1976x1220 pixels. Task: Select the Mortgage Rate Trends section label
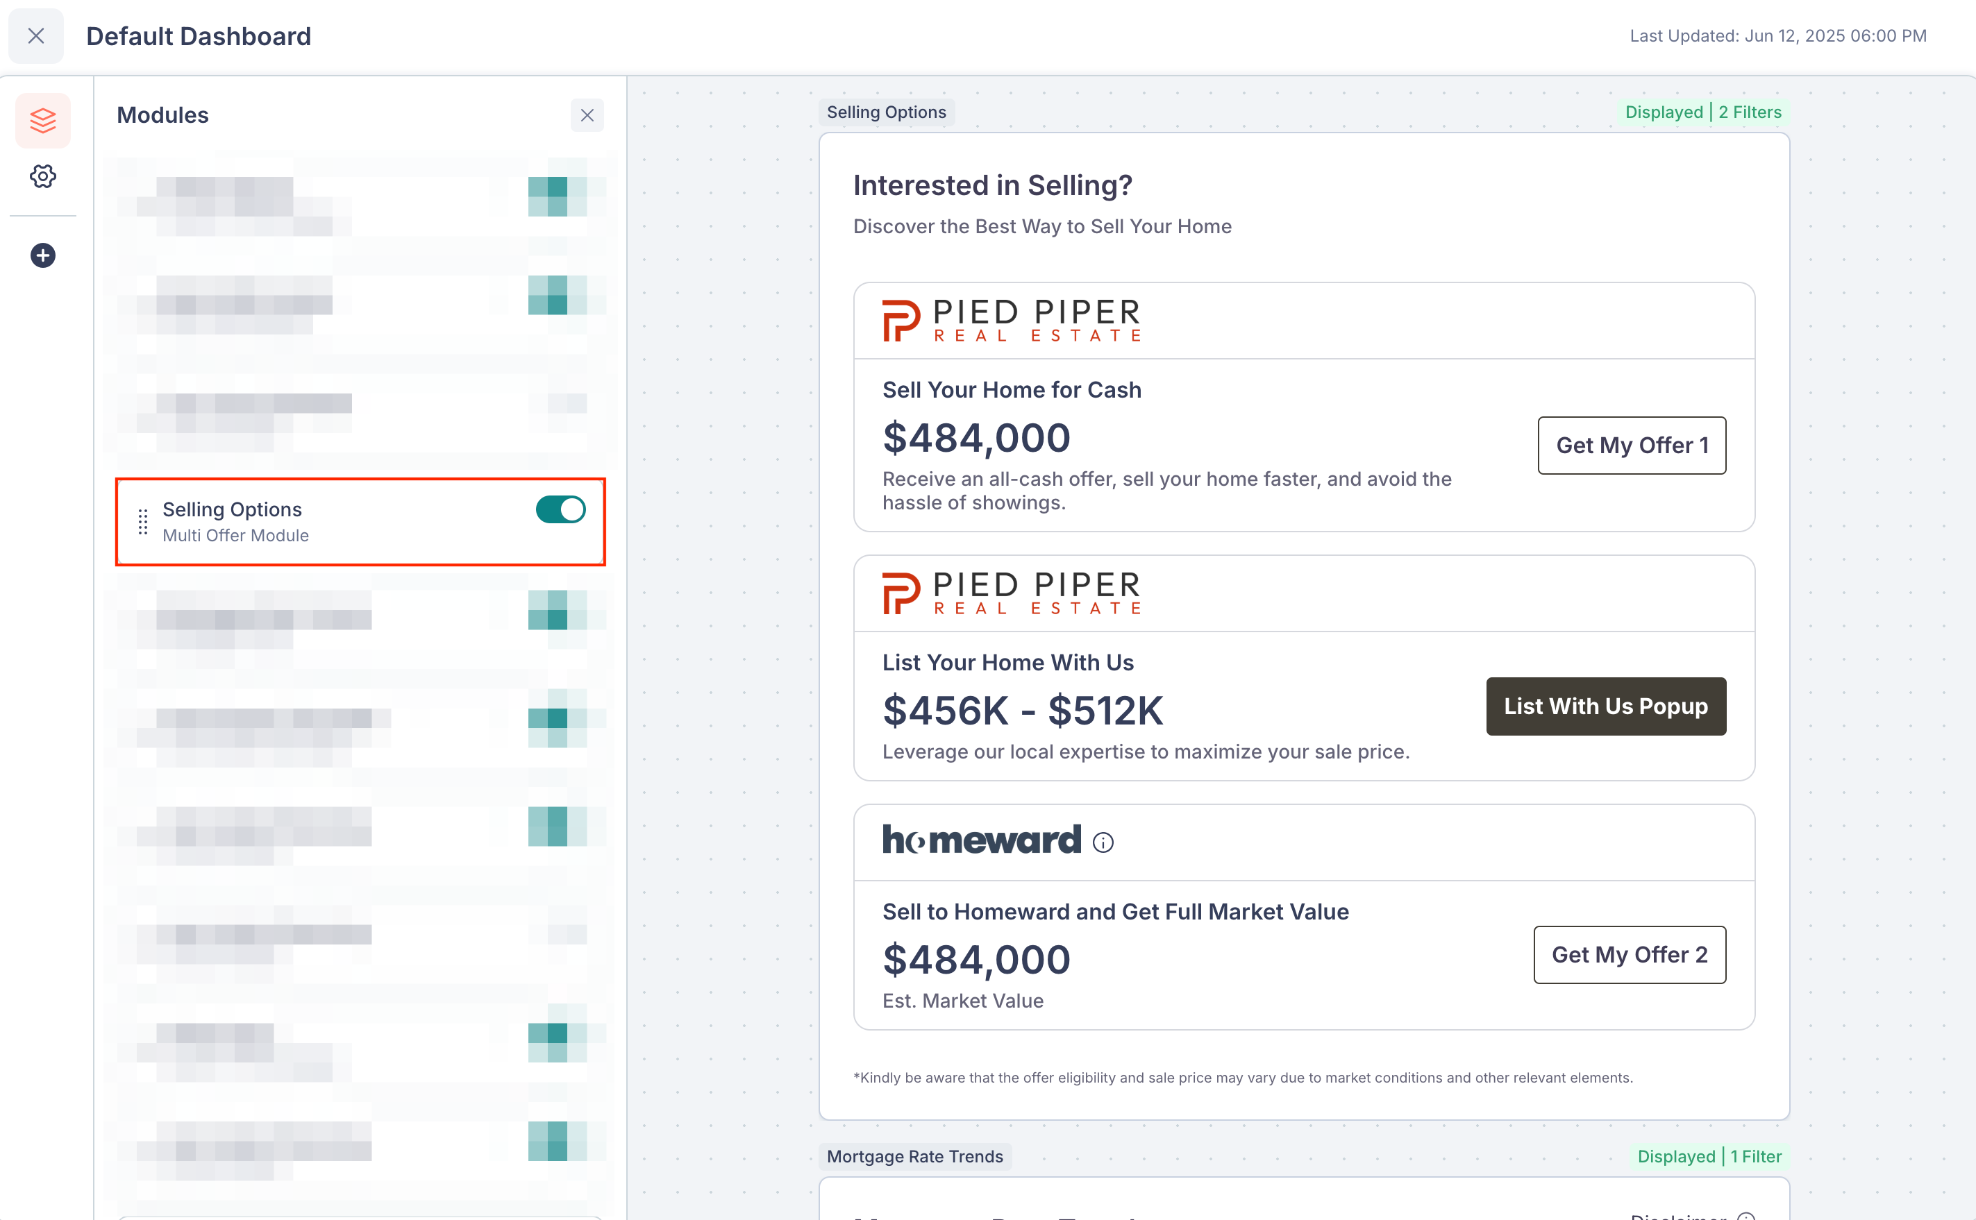(x=914, y=1156)
